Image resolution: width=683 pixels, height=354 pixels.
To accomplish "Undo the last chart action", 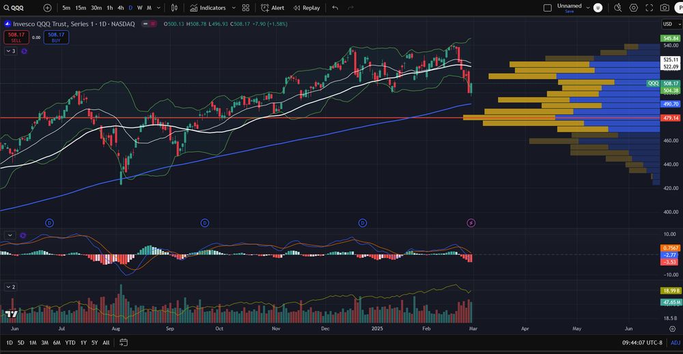I will coord(335,8).
